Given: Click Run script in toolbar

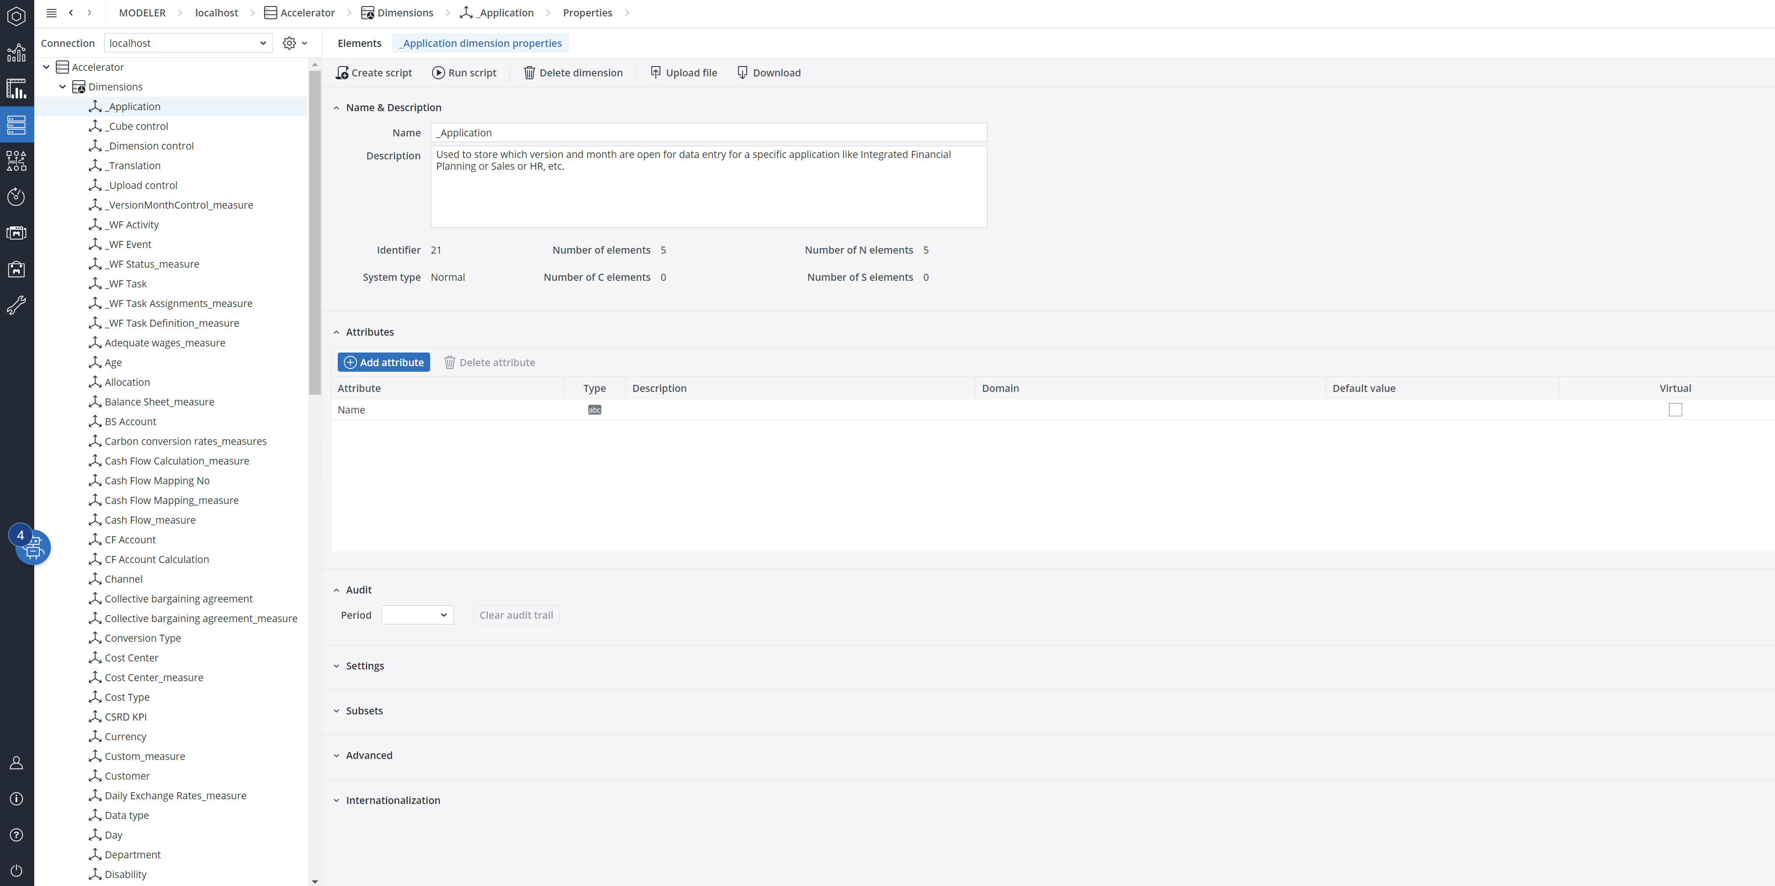Looking at the screenshot, I should pyautogui.click(x=464, y=73).
